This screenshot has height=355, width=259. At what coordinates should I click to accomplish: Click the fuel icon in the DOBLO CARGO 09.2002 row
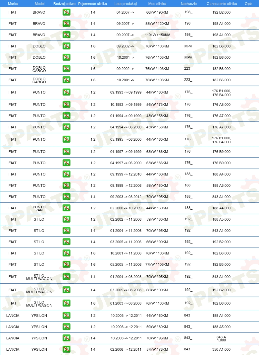click(67, 69)
